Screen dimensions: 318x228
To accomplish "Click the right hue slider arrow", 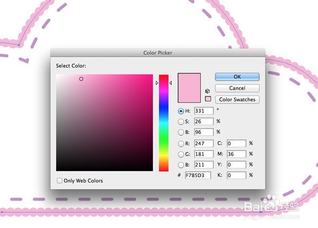I will point(171,83).
